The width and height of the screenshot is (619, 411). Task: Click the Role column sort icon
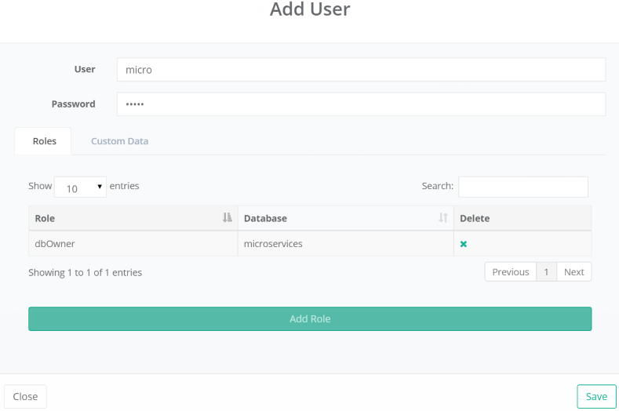pos(228,218)
